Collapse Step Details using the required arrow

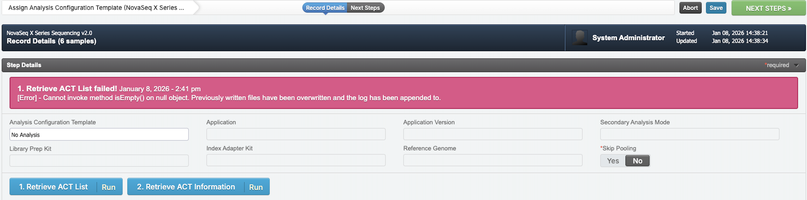796,65
